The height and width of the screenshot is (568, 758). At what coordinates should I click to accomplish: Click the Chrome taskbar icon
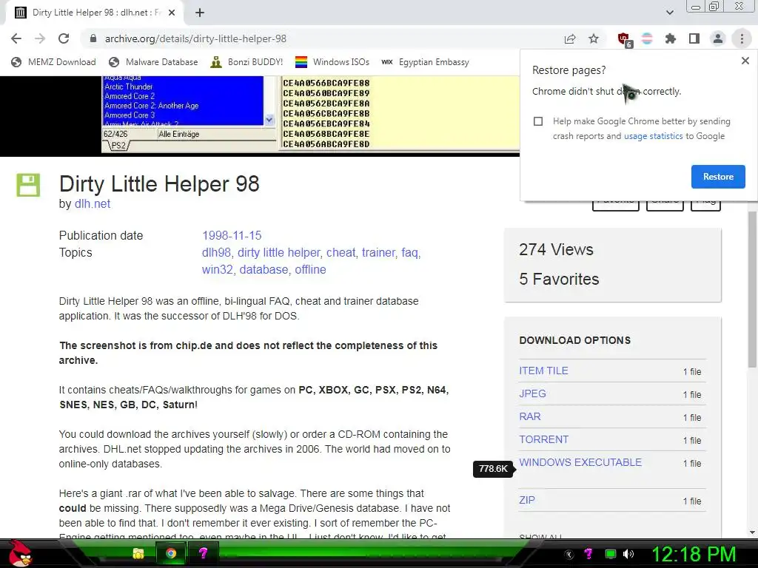171,553
